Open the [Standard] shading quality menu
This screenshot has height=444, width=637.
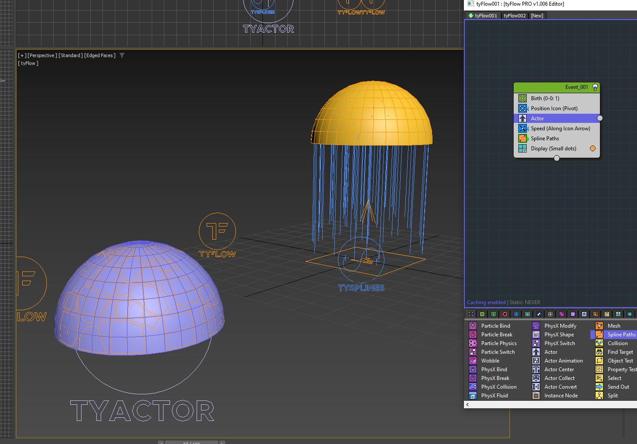pyautogui.click(x=71, y=55)
